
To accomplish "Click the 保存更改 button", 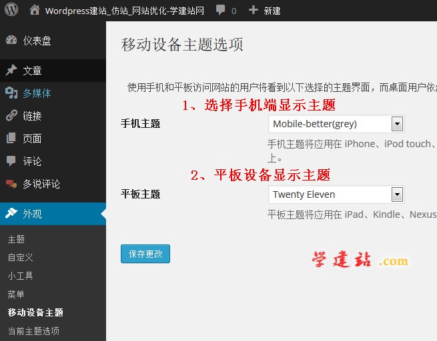I will coord(145,254).
